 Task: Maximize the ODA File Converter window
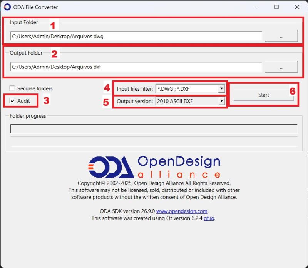[276, 7]
